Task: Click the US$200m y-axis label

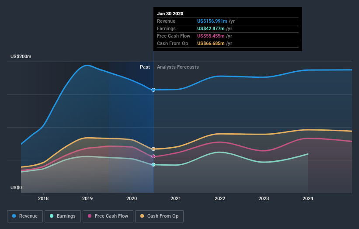Action: click(21, 56)
